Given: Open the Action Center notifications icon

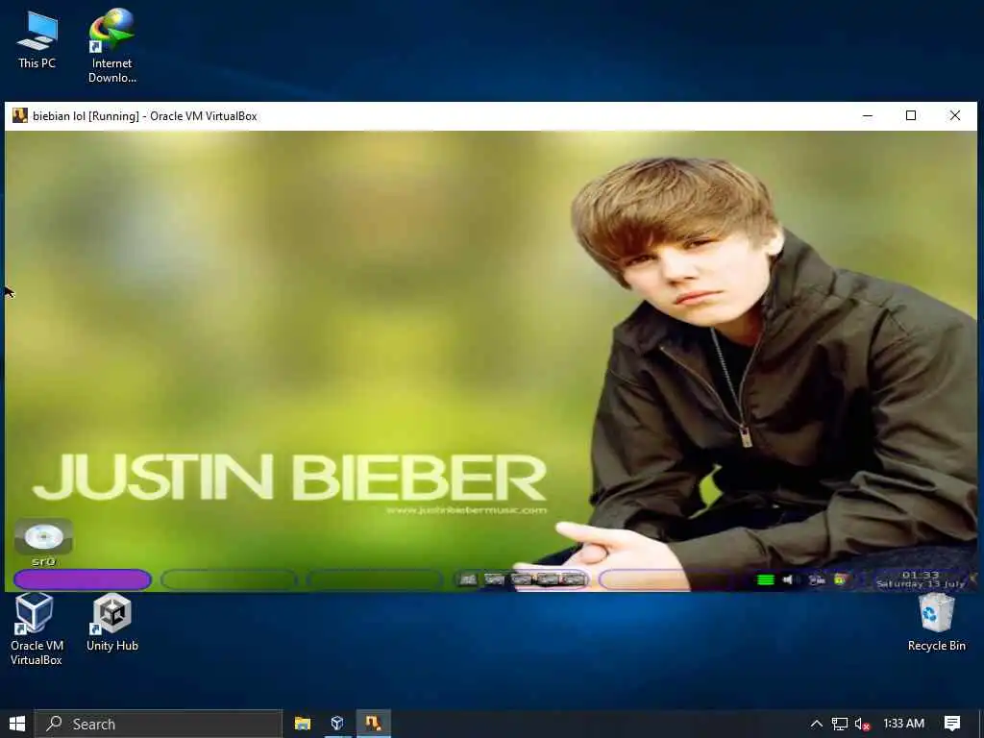Looking at the screenshot, I should [952, 724].
